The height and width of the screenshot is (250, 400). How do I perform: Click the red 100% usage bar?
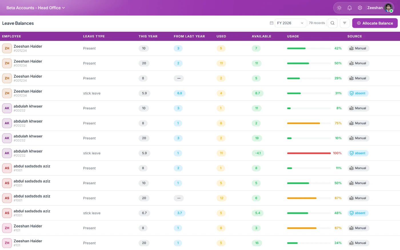click(x=309, y=153)
